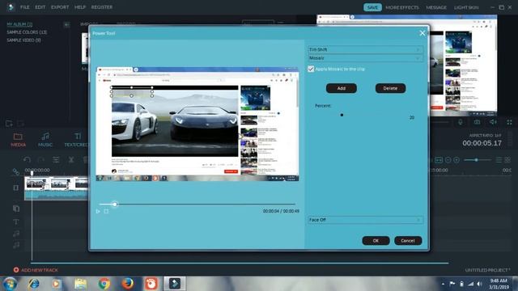Toggle the link tracks icon above timeline

point(15,171)
